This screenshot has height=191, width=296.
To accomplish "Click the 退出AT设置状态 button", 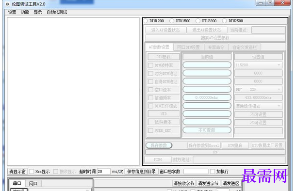I will click(x=207, y=30).
